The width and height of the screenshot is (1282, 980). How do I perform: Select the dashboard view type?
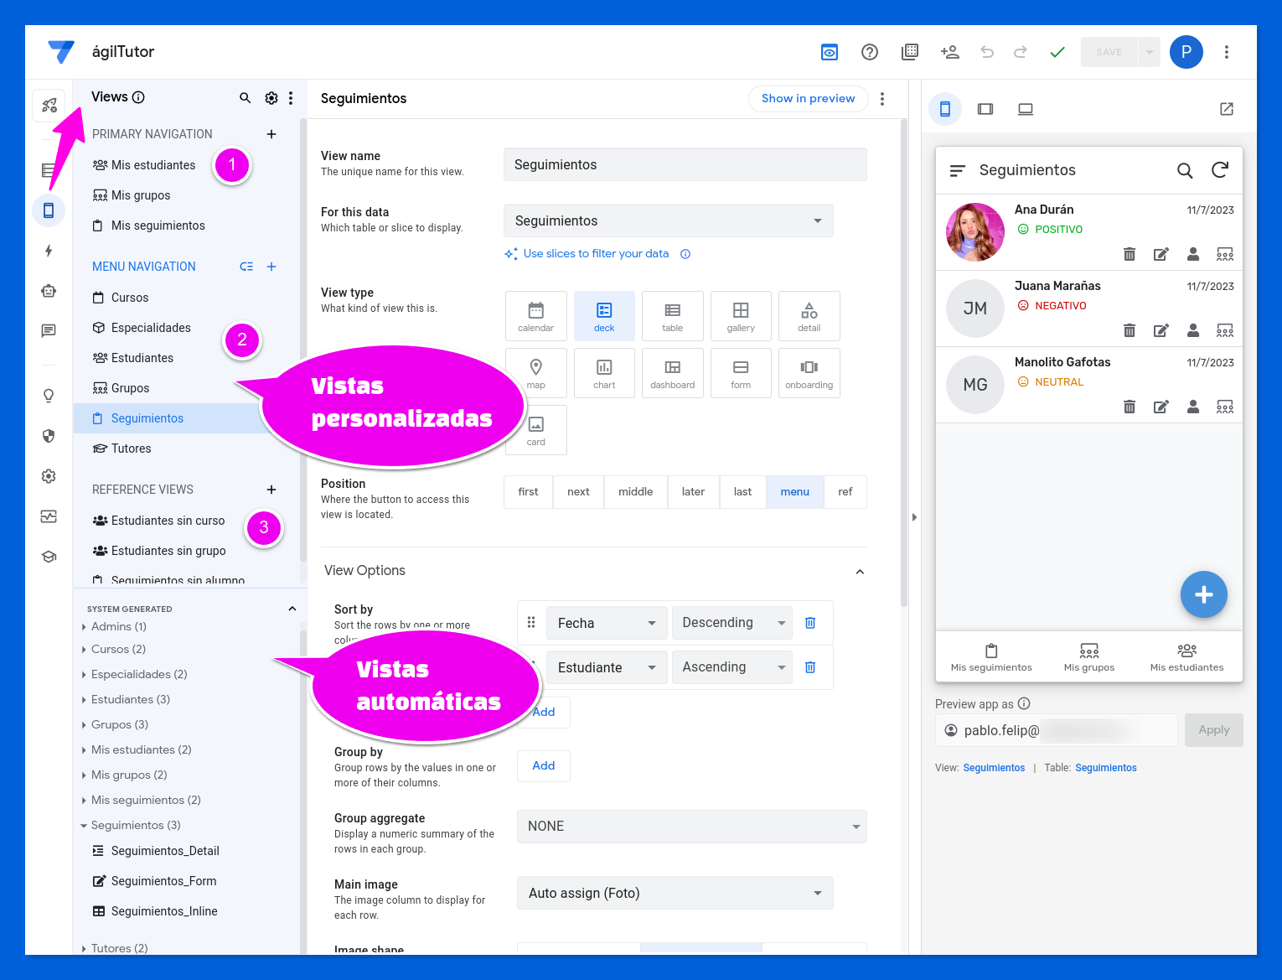[x=673, y=373]
